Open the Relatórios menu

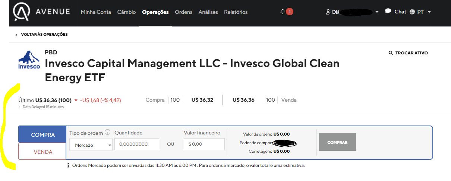[236, 12]
